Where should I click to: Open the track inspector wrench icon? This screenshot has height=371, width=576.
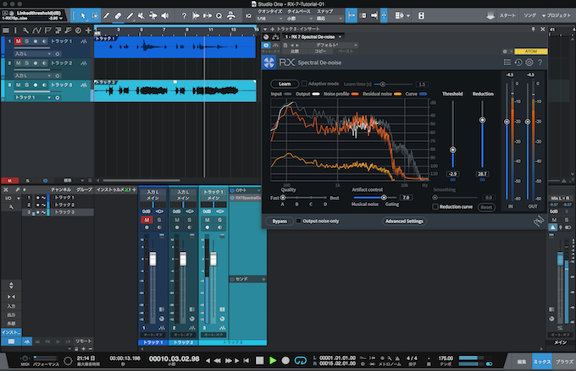(25, 30)
